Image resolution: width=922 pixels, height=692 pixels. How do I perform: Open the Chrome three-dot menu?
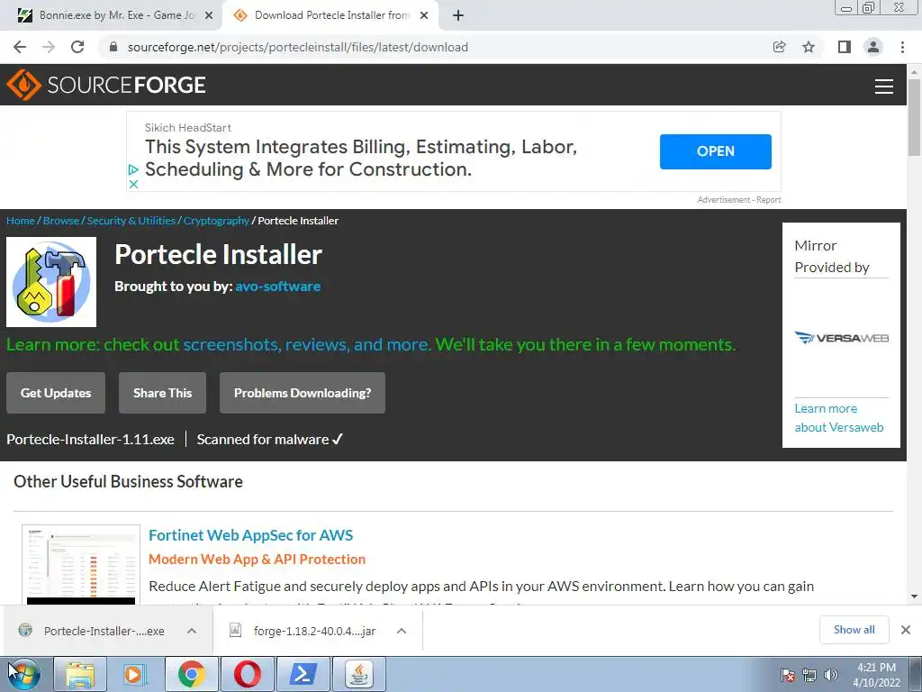coord(902,47)
